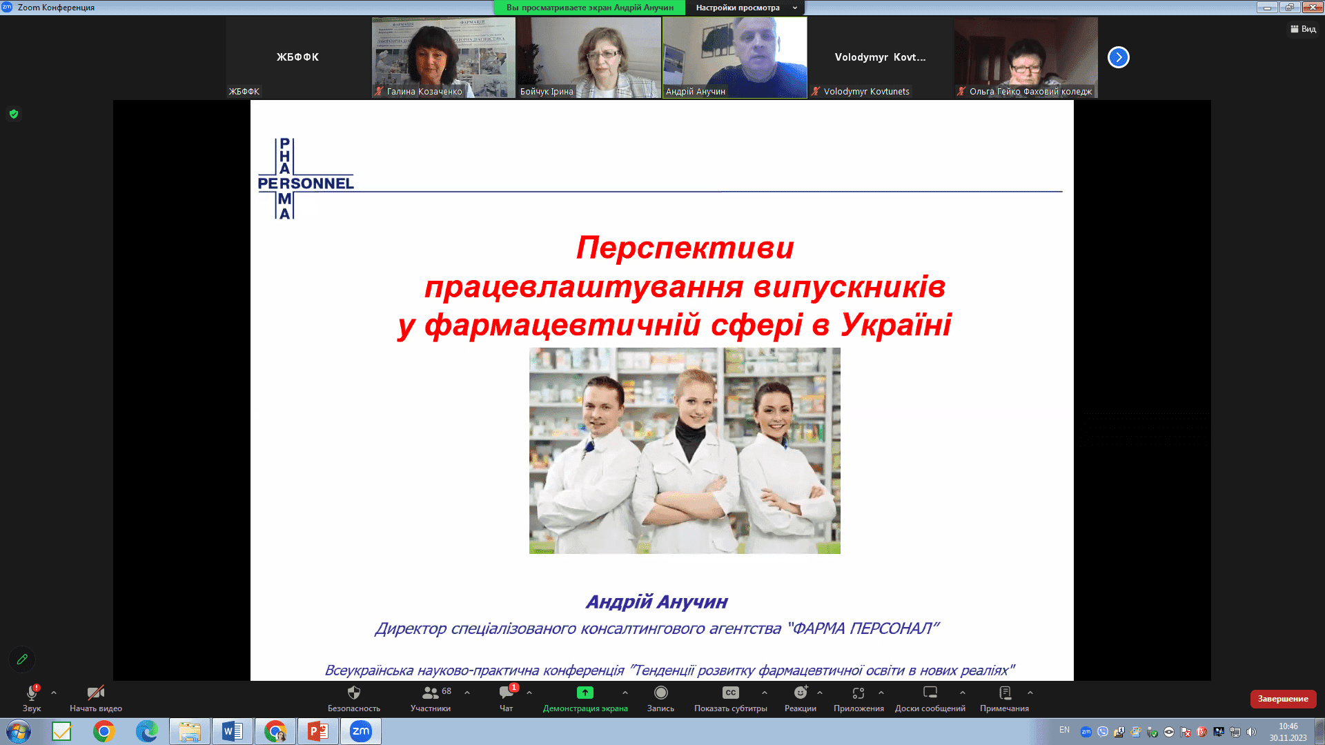Expand chat options arrow next to Чат
Screen dimensions: 1325x745
click(x=529, y=693)
